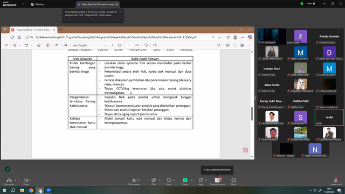Open Windows Start menu
Image resolution: width=345 pixels, height=194 pixels.
coord(4,190)
